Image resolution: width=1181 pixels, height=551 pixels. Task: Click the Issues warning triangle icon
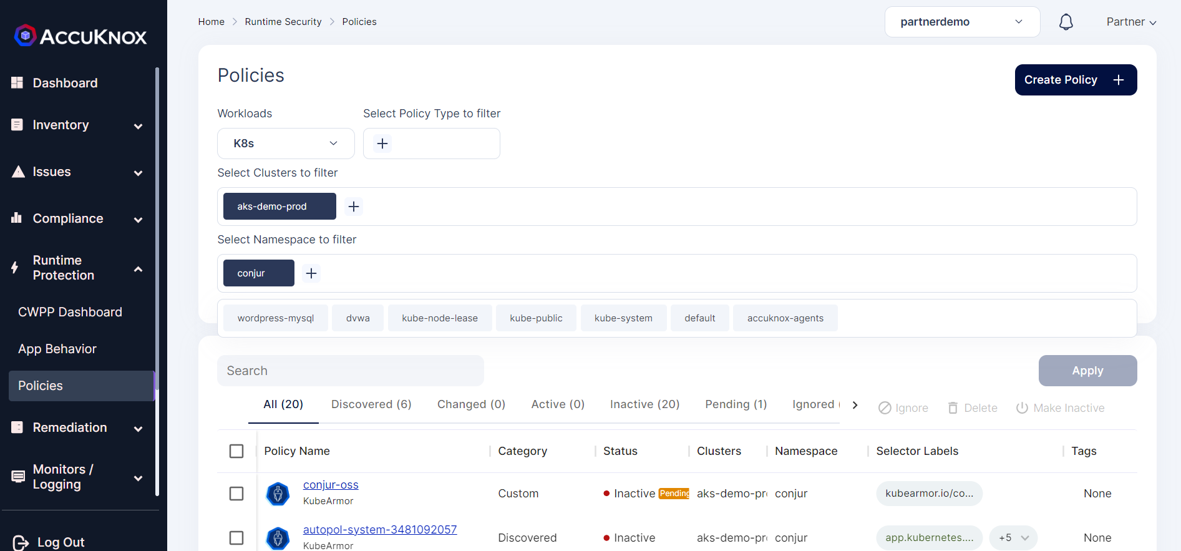[x=18, y=172]
